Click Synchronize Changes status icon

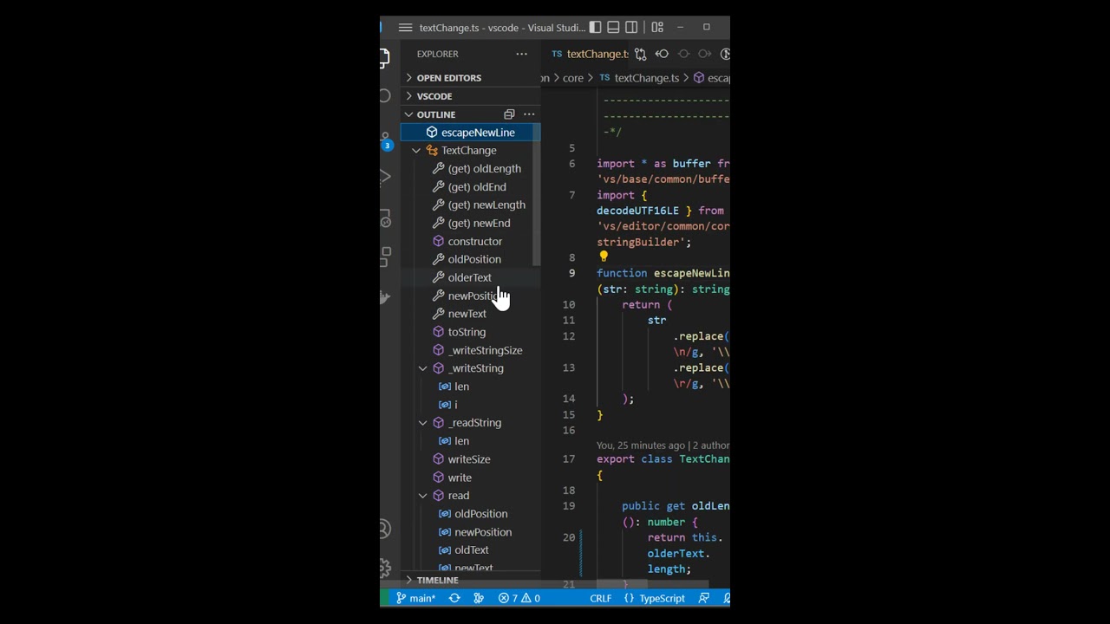pos(454,598)
